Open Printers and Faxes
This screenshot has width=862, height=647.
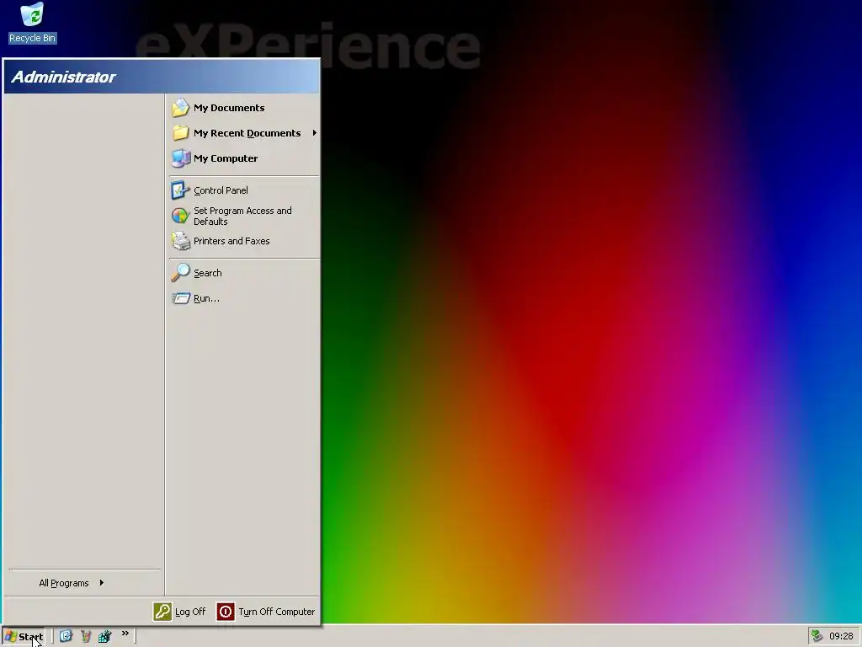tap(244, 241)
